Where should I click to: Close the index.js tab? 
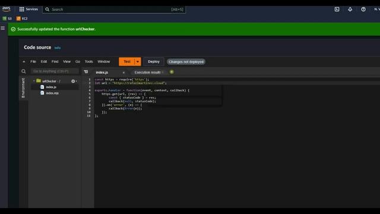tap(123, 73)
